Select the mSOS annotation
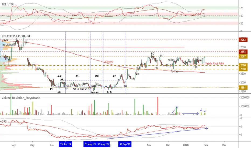This screenshot has height=148, width=251. [x=171, y=60]
